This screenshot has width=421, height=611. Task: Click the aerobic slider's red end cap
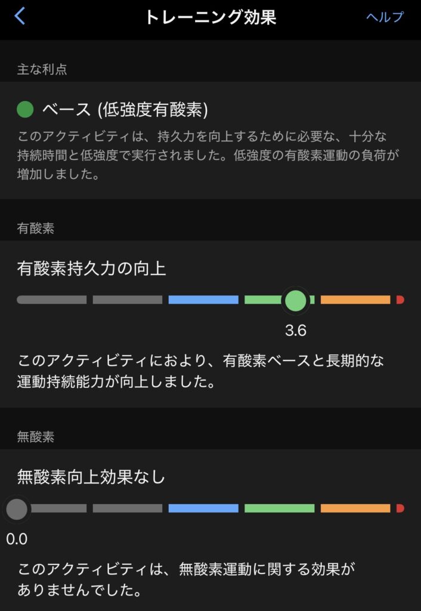pos(400,300)
